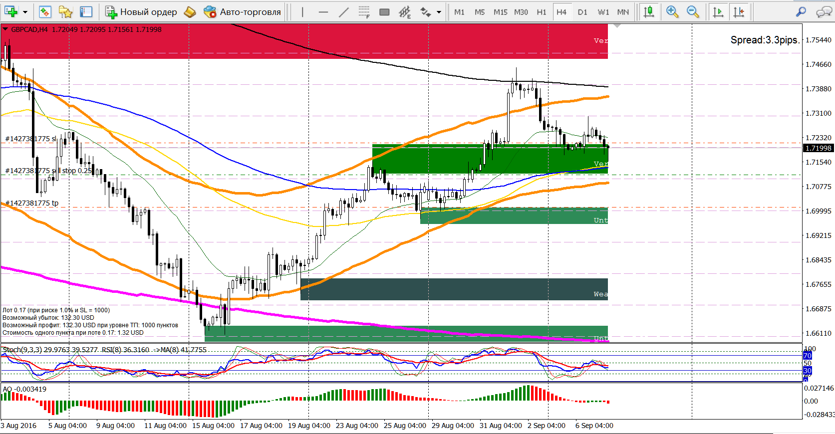Screen dimensions: 835x434
Task: Click the 3 Aug 2016 date label
Action: pos(18,426)
